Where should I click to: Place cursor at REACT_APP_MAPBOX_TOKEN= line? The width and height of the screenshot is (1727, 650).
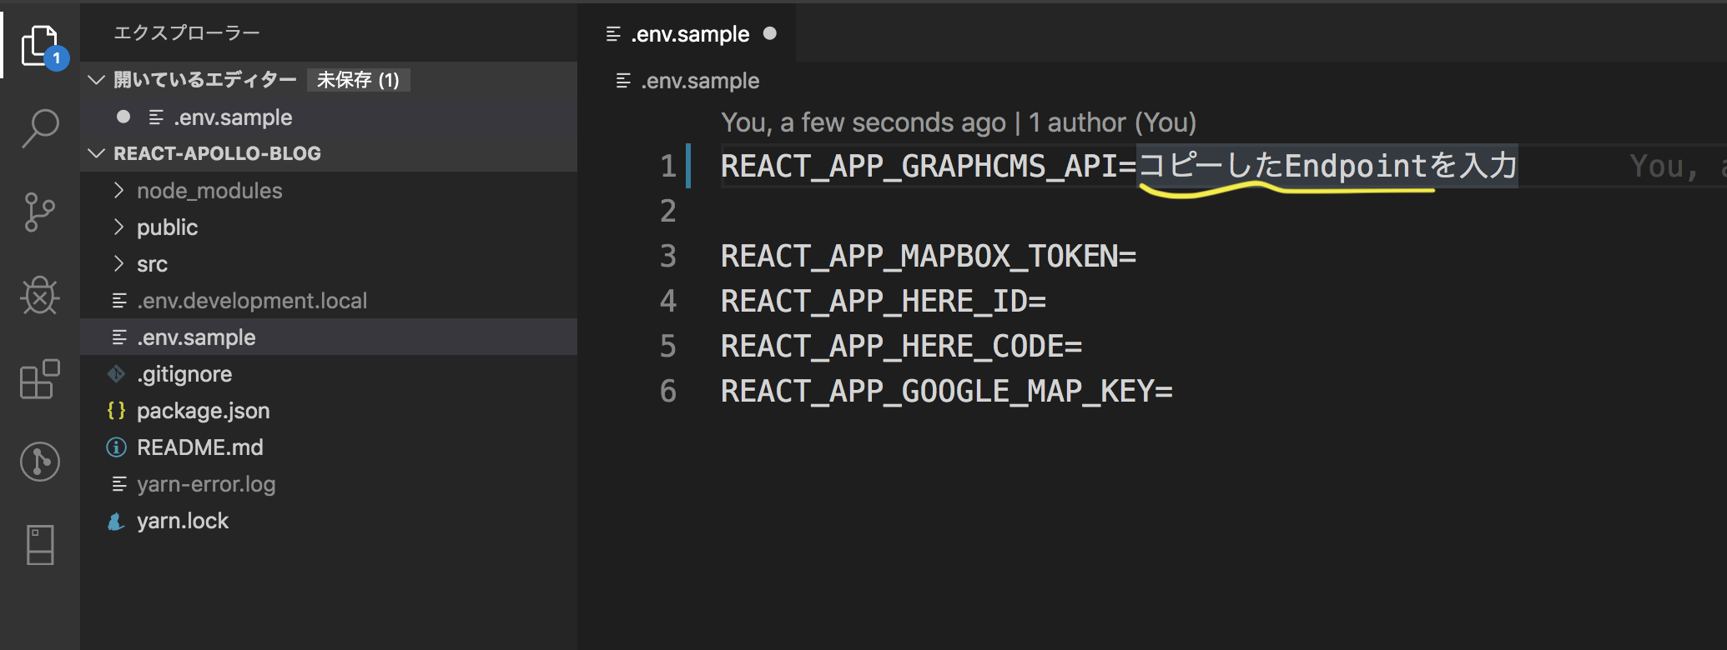click(x=929, y=256)
